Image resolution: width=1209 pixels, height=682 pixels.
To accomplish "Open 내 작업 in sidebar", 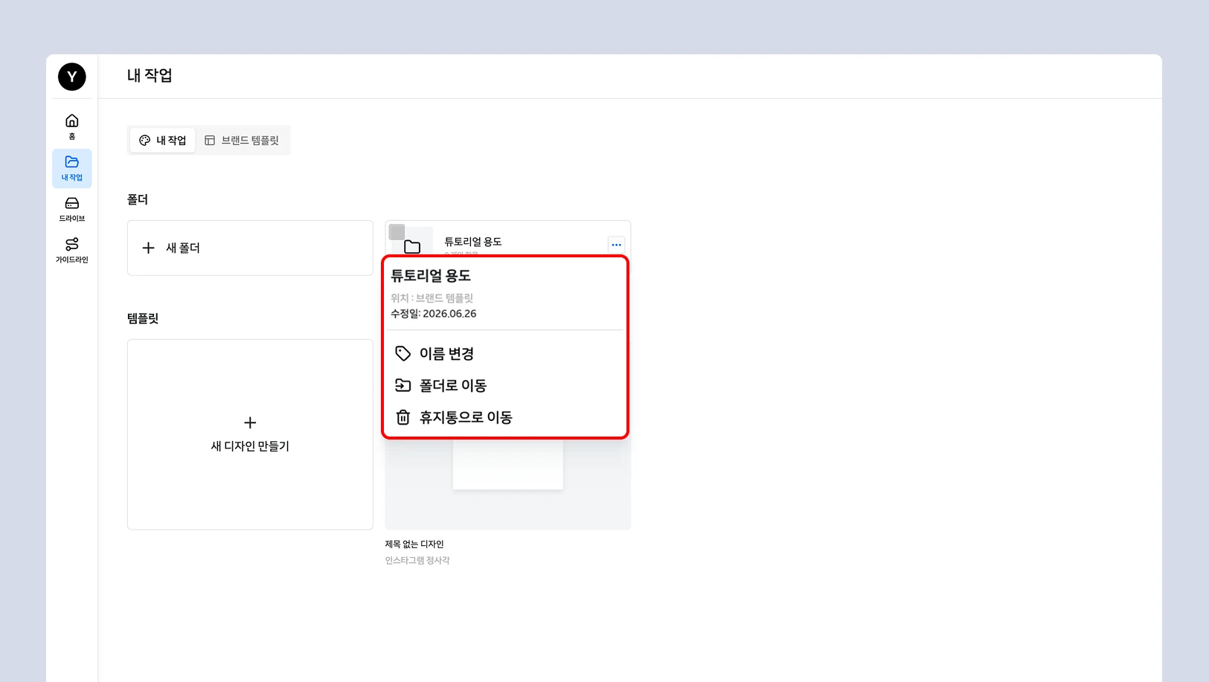I will (72, 168).
